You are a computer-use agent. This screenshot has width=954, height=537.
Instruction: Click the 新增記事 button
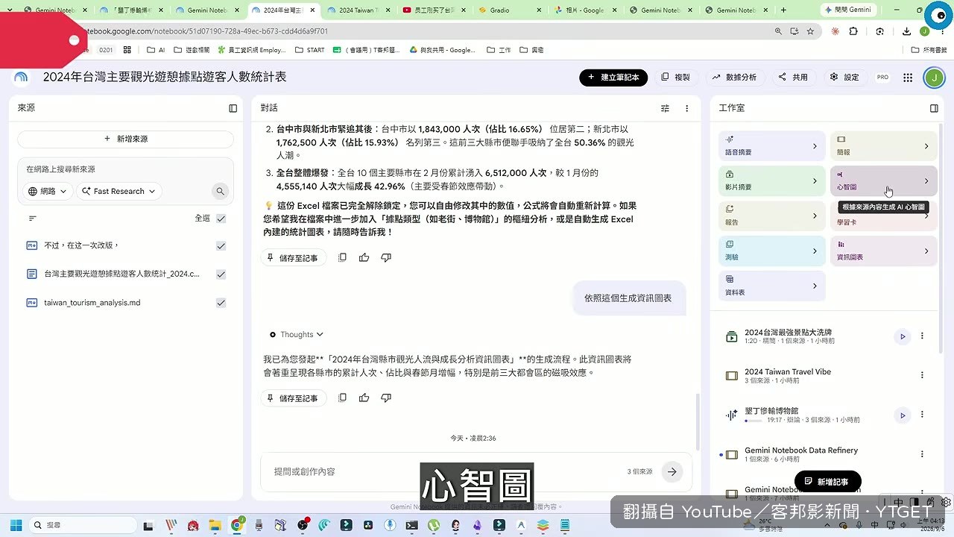point(827,482)
